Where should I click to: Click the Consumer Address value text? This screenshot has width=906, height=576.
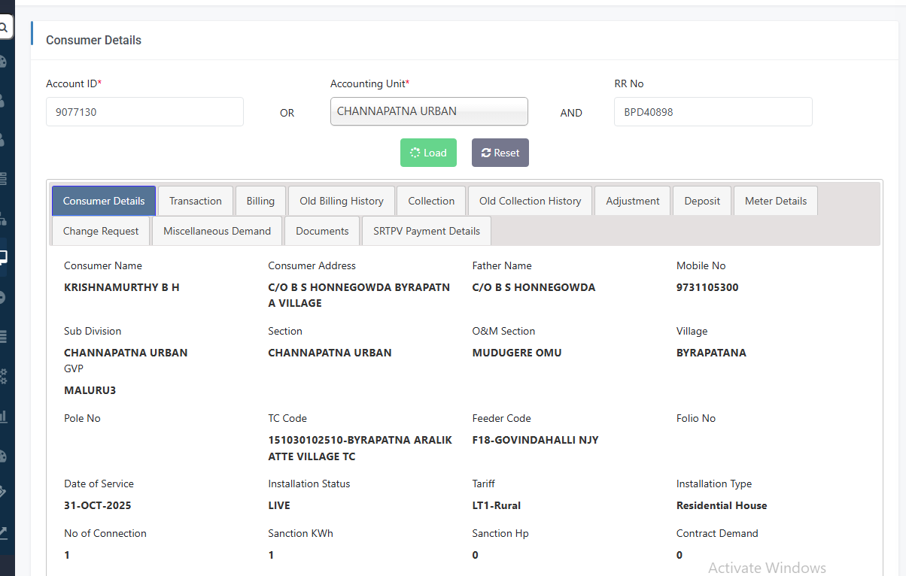[x=359, y=295]
